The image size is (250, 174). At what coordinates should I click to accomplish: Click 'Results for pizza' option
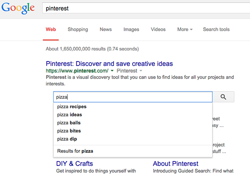(x=133, y=151)
